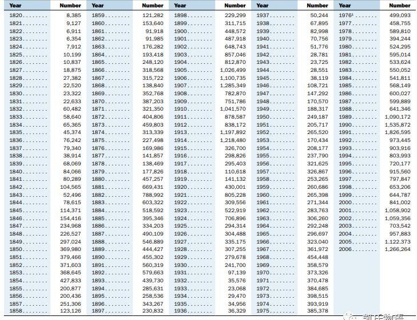Click the value 60,482
This screenshot has width=417, height=320.
tap(72, 109)
